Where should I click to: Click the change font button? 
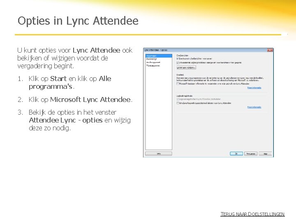pos(186,67)
